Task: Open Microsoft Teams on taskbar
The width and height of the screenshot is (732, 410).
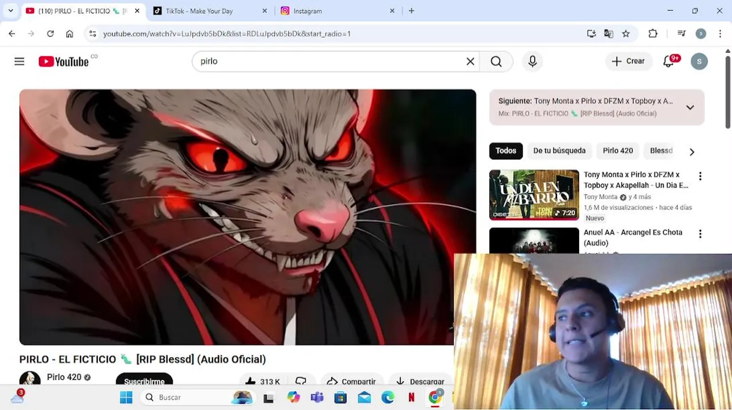Action: pyautogui.click(x=317, y=397)
